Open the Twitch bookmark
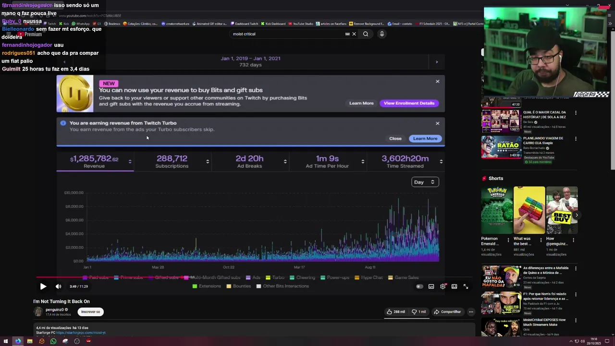This screenshot has width=615, height=346. pos(49,24)
